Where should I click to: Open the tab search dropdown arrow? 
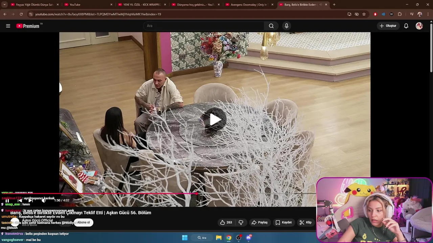point(4,5)
